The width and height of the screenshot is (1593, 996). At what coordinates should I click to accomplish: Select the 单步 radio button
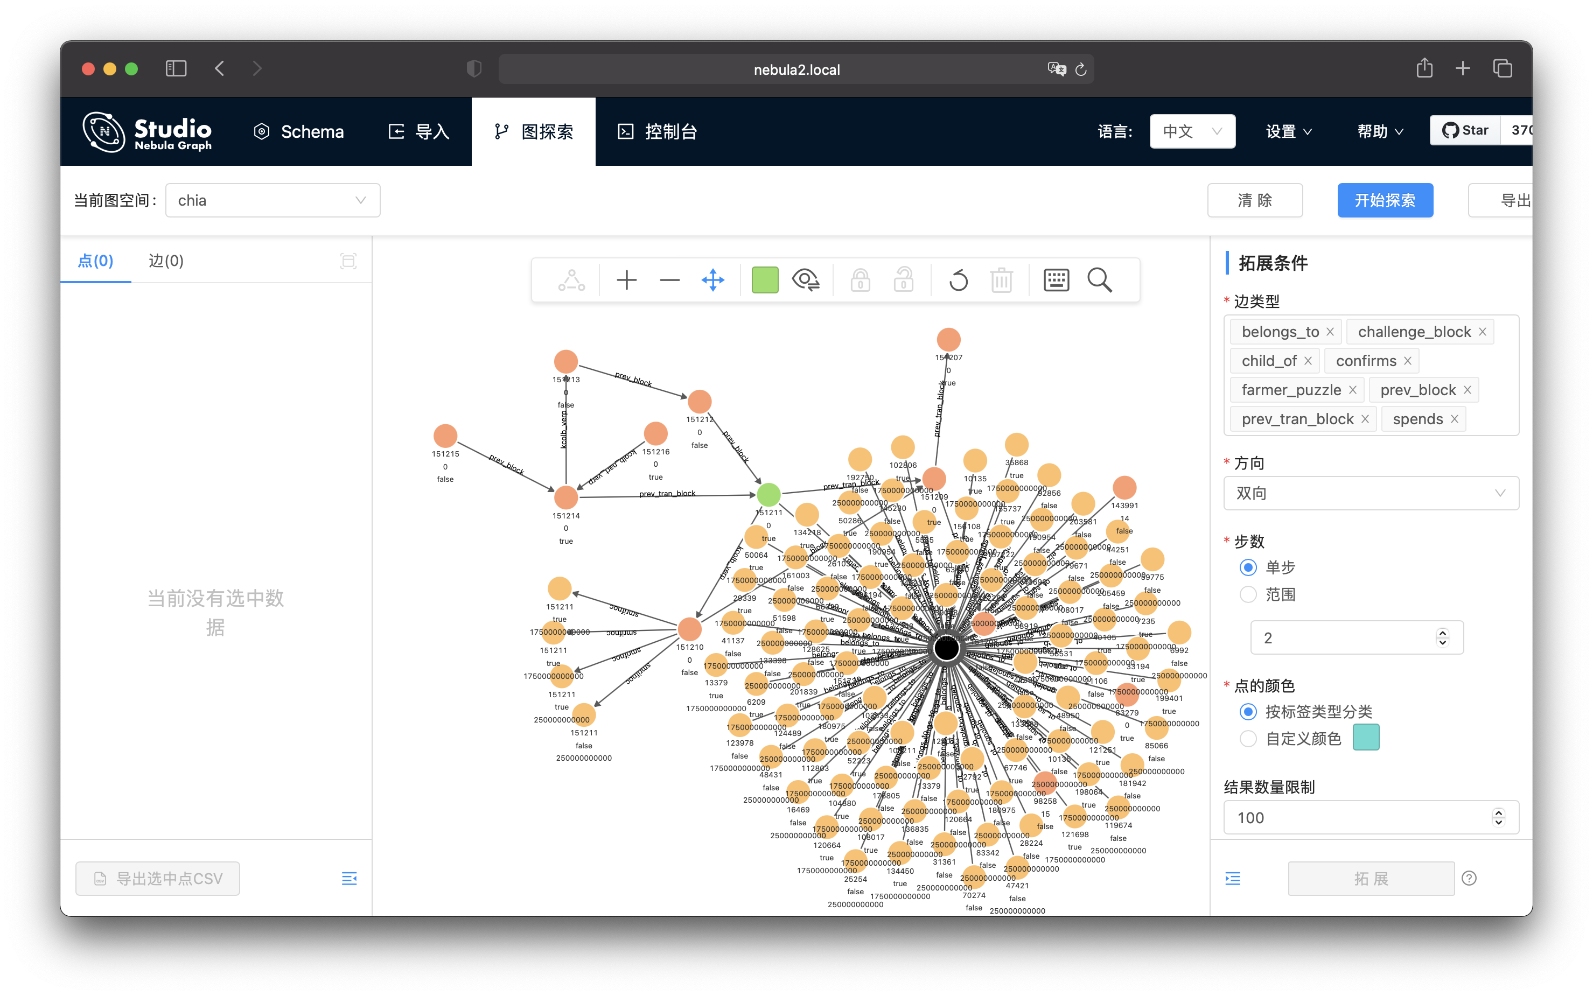[x=1248, y=567]
